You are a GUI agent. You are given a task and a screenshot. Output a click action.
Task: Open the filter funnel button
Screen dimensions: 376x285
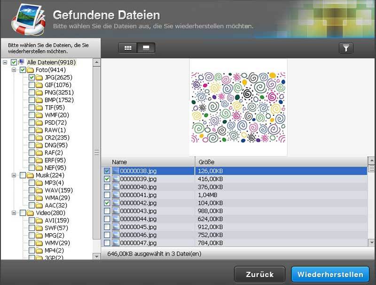coord(346,48)
